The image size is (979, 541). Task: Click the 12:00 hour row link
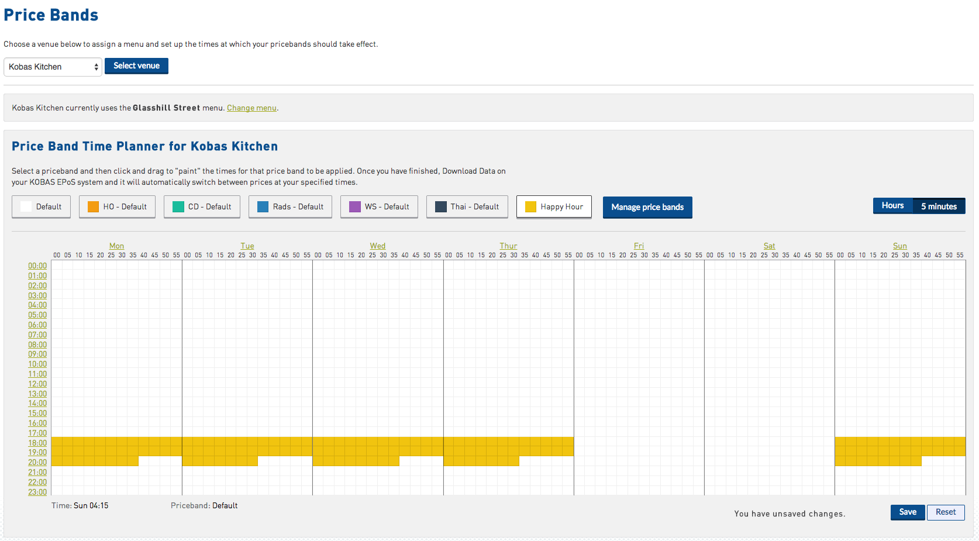click(x=37, y=384)
